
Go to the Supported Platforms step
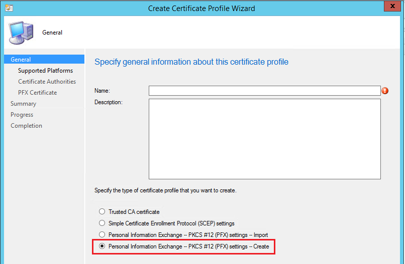(45, 71)
